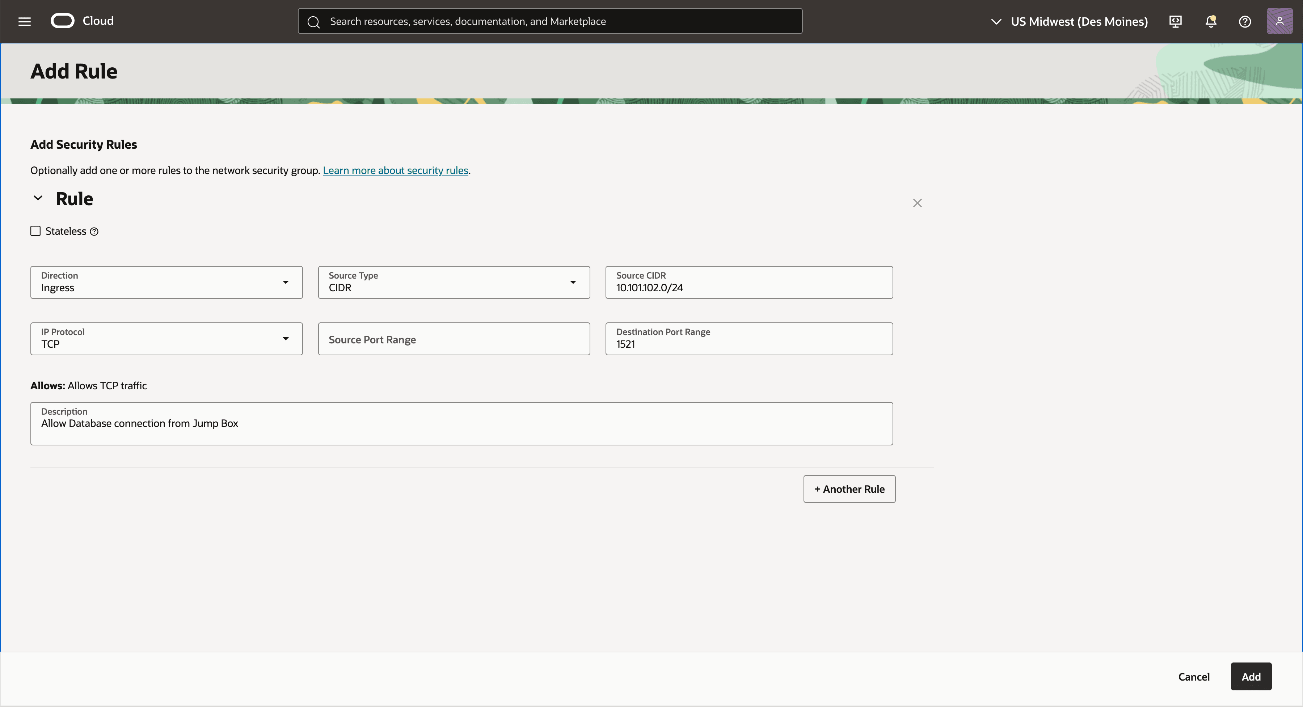The image size is (1303, 707).
Task: Click the + Another Rule button
Action: (x=849, y=488)
